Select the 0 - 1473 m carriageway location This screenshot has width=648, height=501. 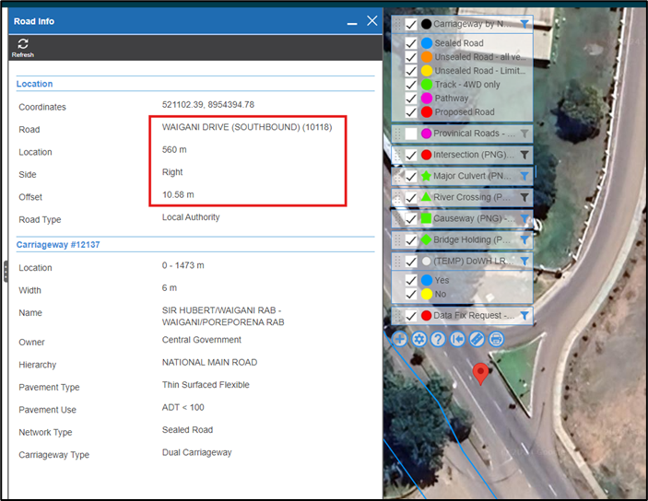pos(183,265)
